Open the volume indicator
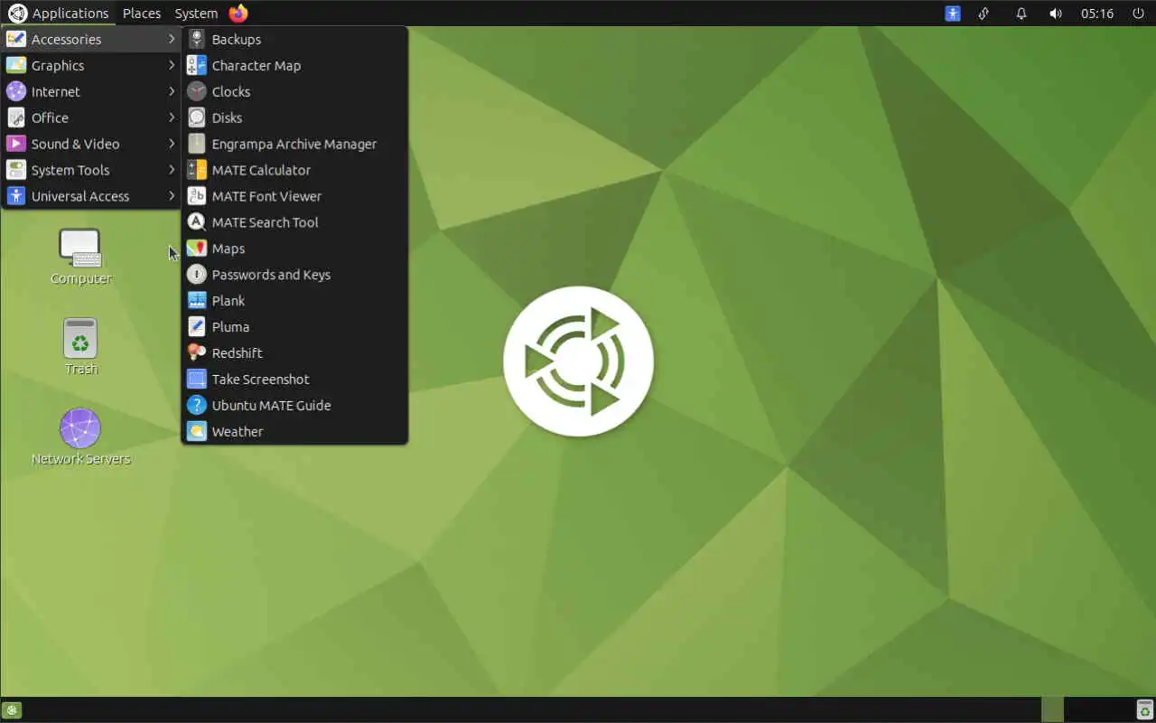The image size is (1156, 723). pos(1056,14)
